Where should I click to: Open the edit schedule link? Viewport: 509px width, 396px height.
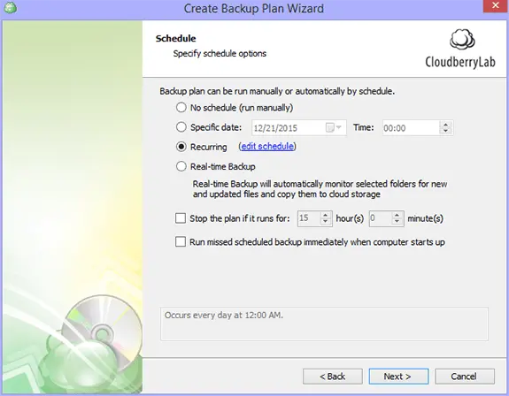click(x=267, y=147)
